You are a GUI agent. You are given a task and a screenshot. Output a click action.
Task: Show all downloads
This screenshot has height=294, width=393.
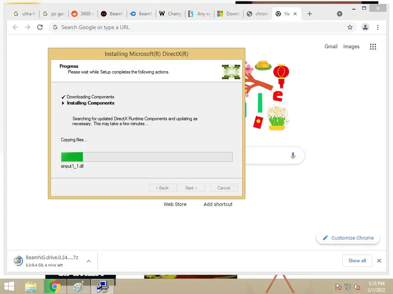(357, 261)
